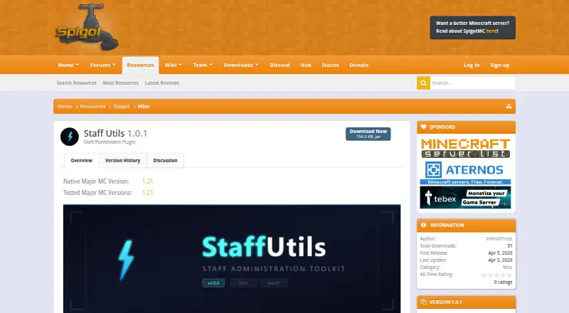Click the orange search magnifier icon
The height and width of the screenshot is (313, 569).
[x=423, y=83]
